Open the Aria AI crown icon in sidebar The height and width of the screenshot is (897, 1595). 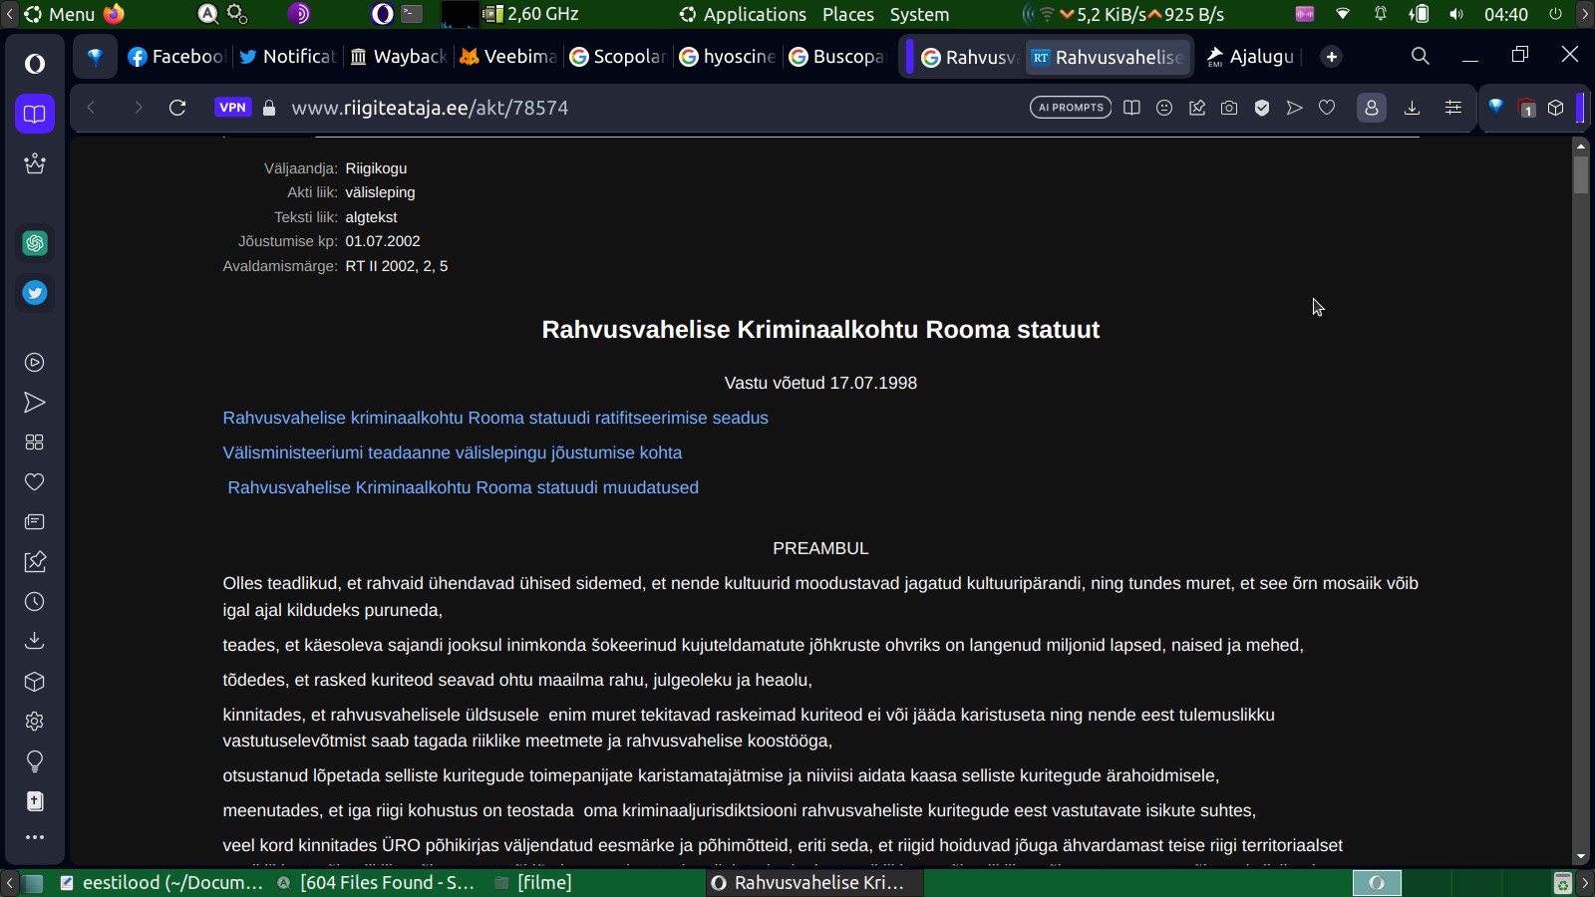(x=35, y=163)
